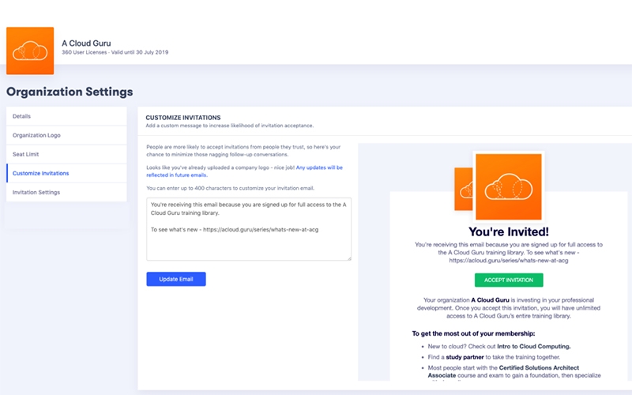Screen dimensions: 632x395
Task: Click the large cloud logo in email preview
Action: (508, 187)
